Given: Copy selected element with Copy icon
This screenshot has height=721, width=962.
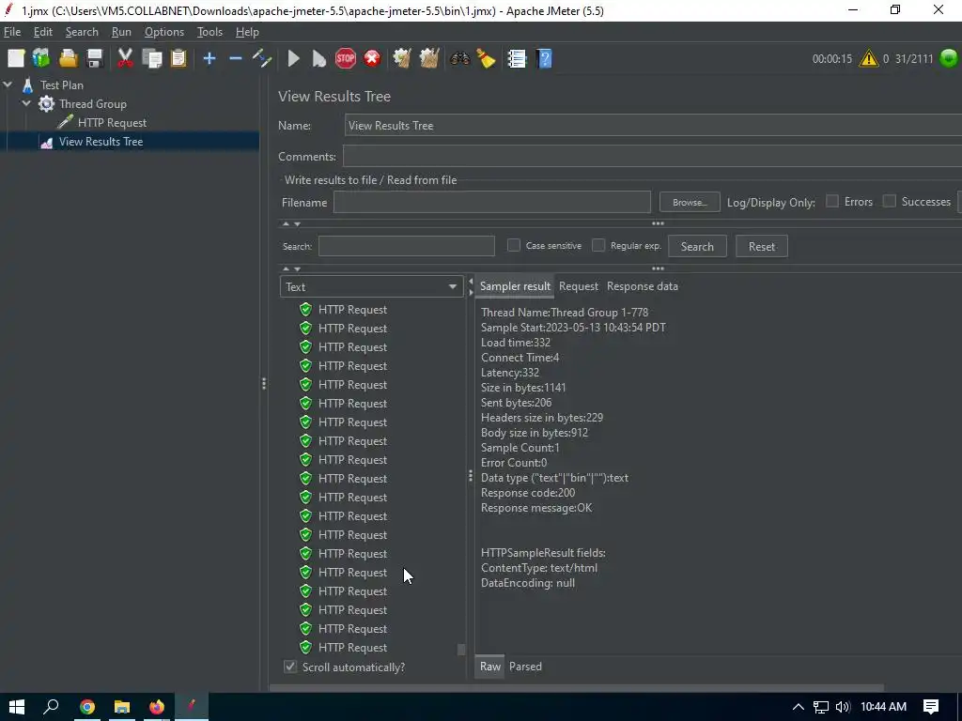Looking at the screenshot, I should pos(151,59).
